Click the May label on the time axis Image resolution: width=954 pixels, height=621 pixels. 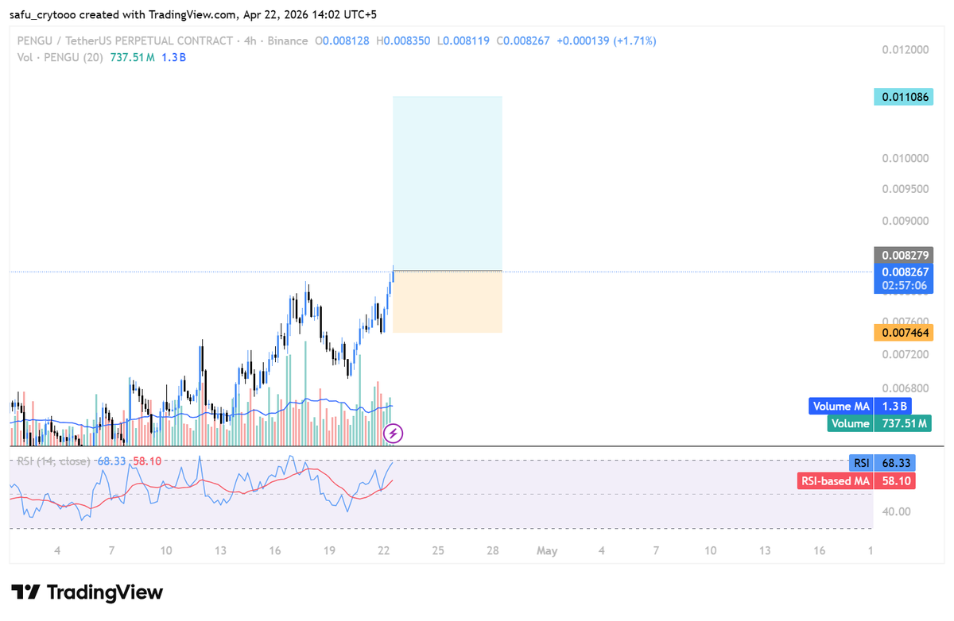[x=546, y=550]
